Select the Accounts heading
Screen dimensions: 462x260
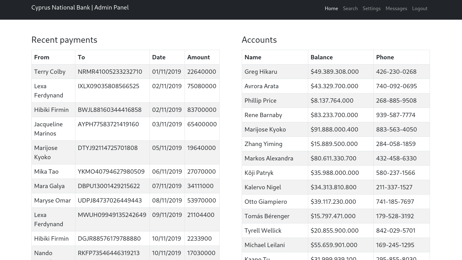[x=259, y=40]
